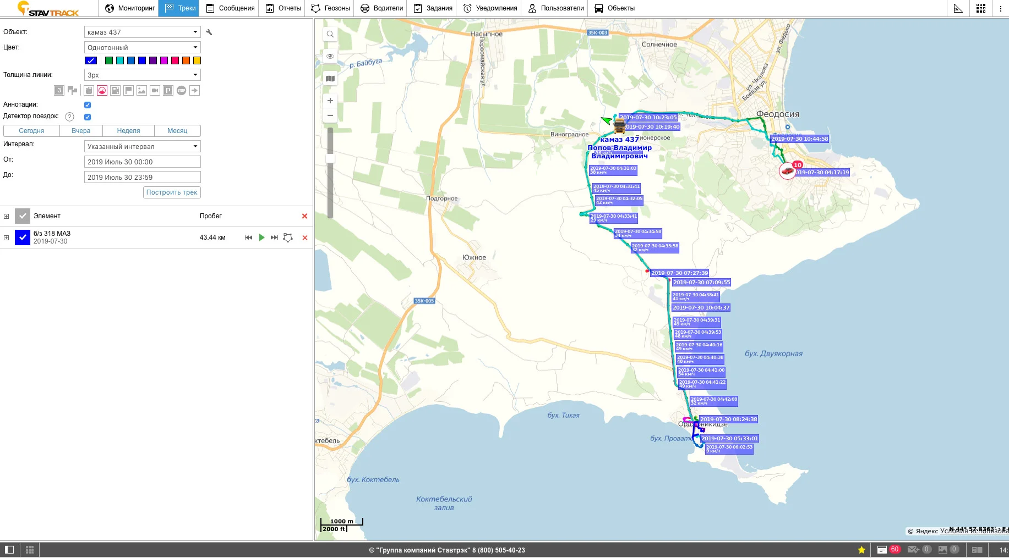Screen dimensions: 1009x558
Task: Disable the Детектор поездок checkbox
Action: pyautogui.click(x=88, y=117)
